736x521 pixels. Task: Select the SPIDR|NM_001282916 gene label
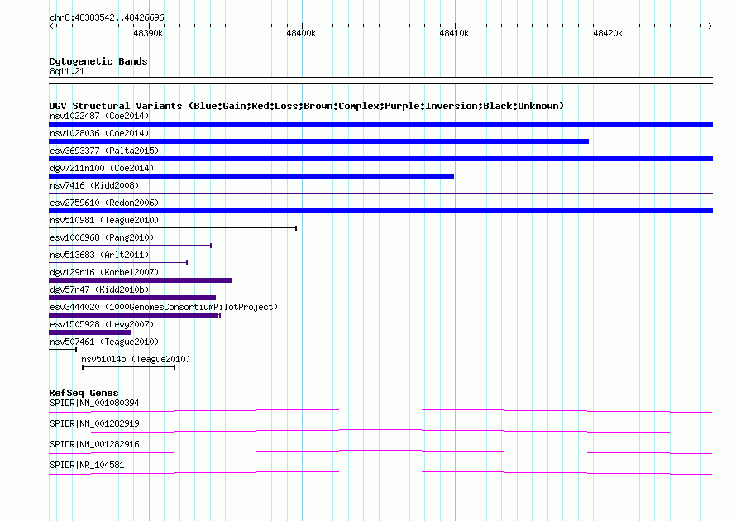pos(94,444)
